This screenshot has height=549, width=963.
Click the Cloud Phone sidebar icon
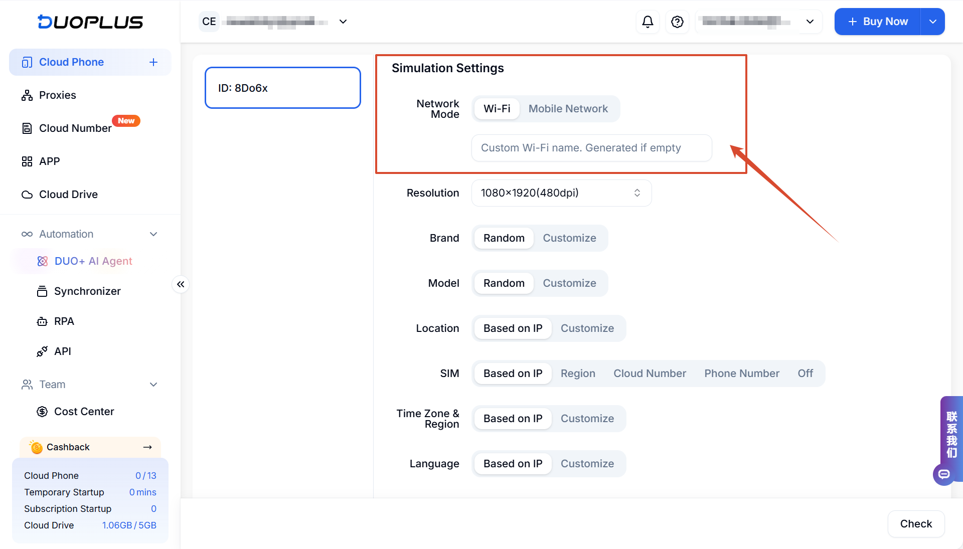(x=27, y=62)
